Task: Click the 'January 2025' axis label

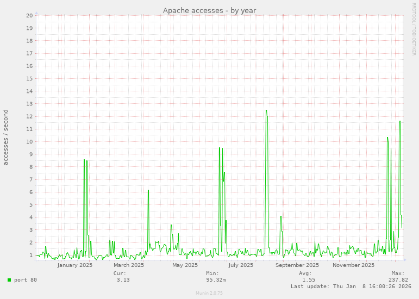Action: click(75, 265)
